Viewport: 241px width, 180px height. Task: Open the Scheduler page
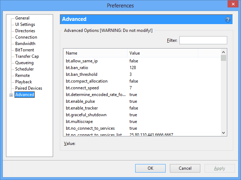(x=24, y=69)
